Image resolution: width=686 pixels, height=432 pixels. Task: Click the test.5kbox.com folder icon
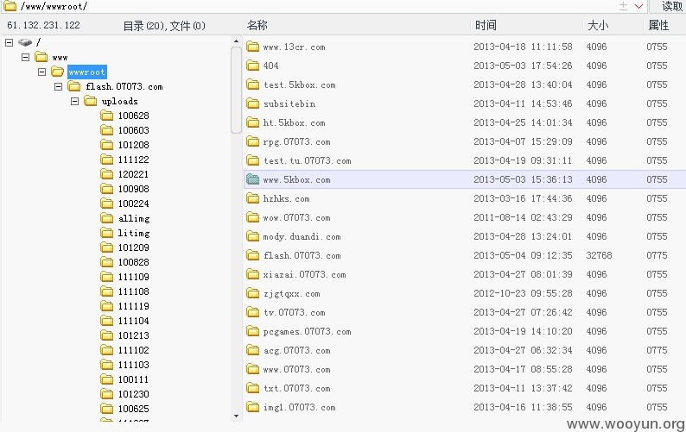252,85
